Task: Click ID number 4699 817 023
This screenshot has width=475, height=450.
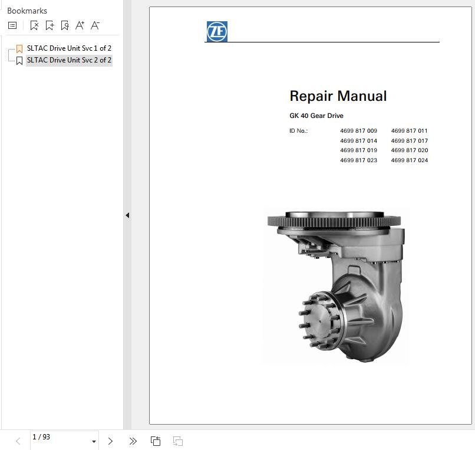Action: coord(358,160)
